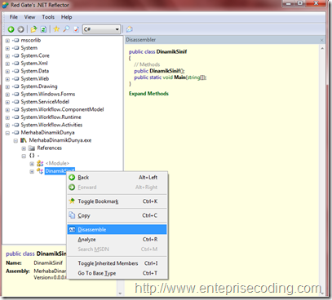Collapse the MerhabaDinamikDunya assembly node
332x300 pixels.
click(x=7, y=133)
